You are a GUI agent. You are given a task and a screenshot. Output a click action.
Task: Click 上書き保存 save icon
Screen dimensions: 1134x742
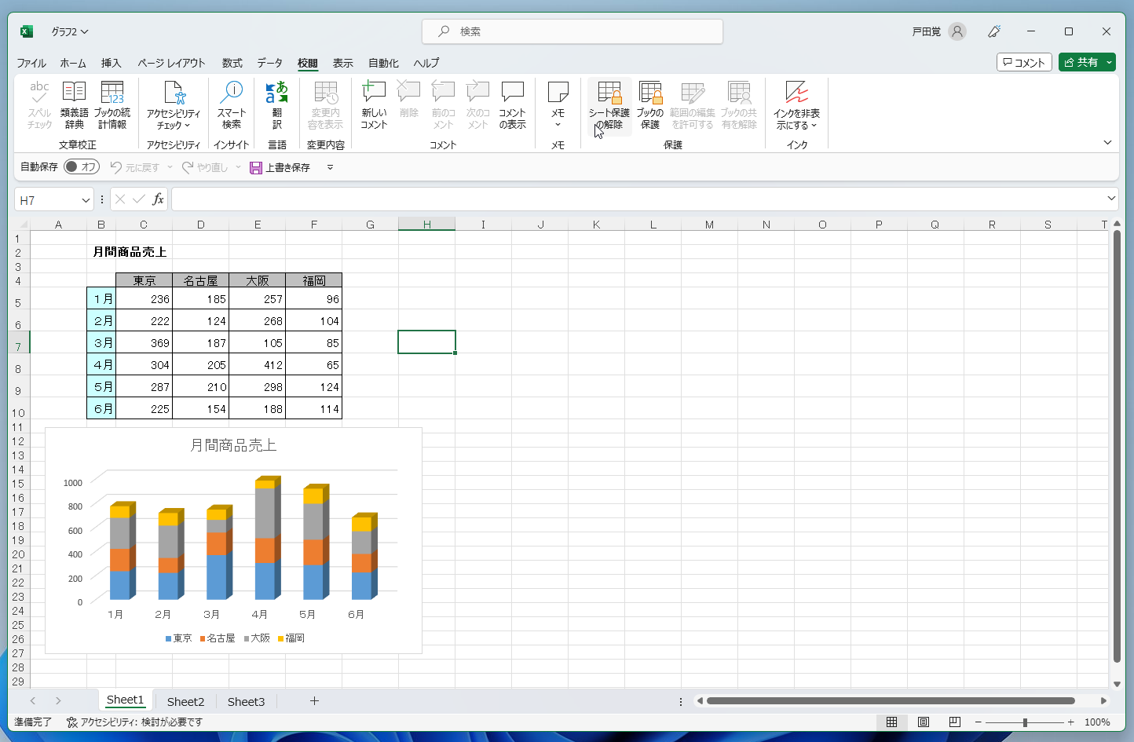(256, 167)
